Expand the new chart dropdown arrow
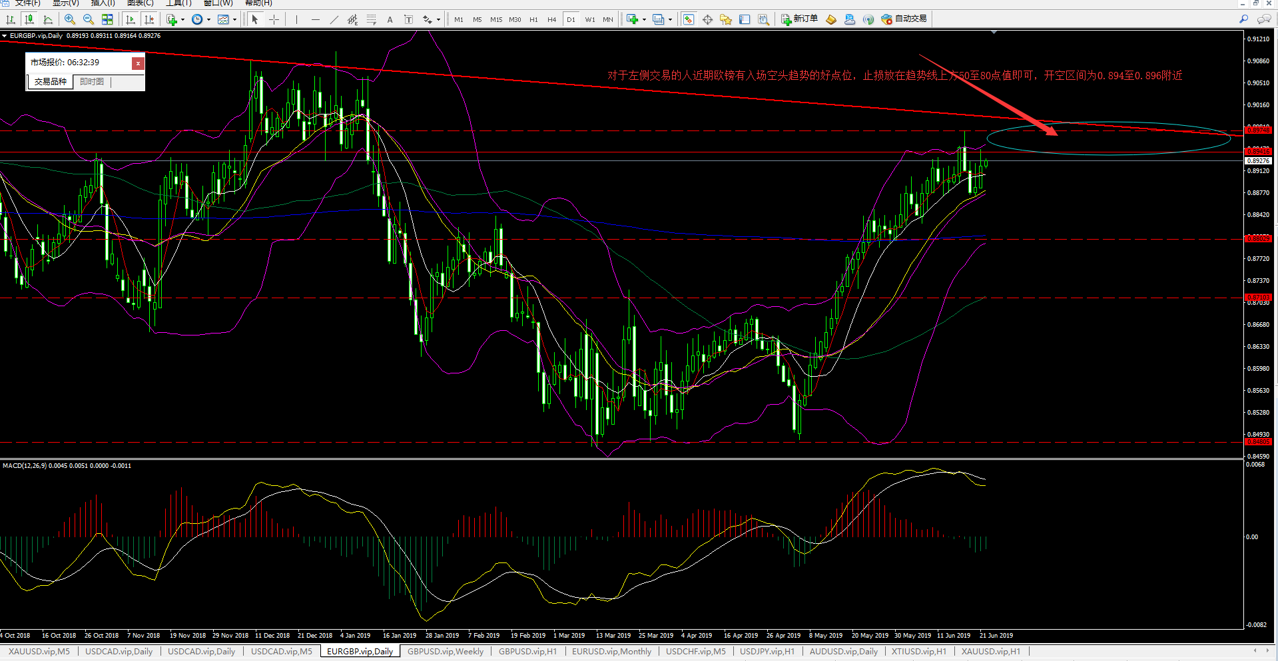 644,19
